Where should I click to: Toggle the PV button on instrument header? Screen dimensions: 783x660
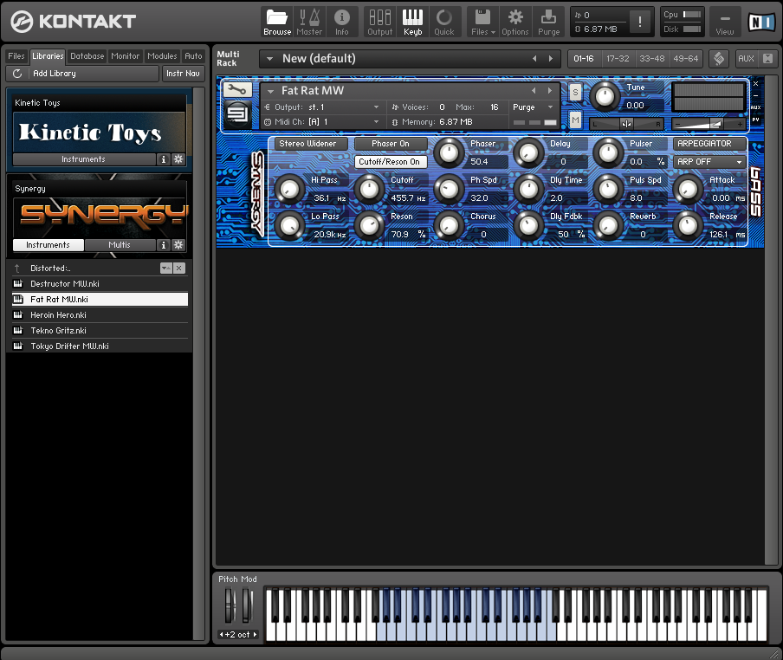point(755,120)
